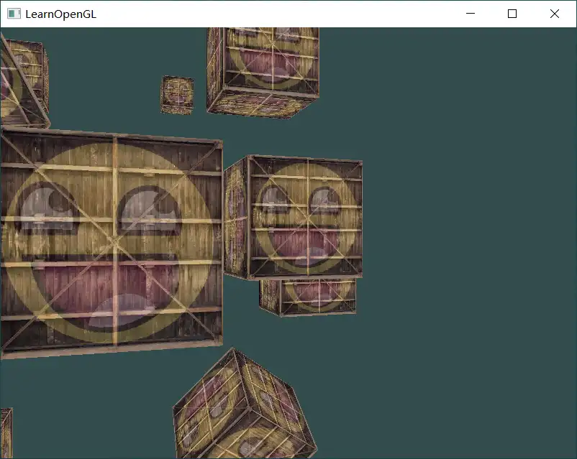
Task: Select the front face of the center crate
Action: [x=305, y=217]
